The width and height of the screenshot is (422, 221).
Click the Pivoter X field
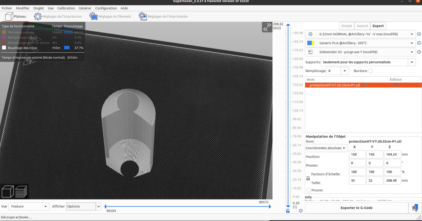coord(357,163)
